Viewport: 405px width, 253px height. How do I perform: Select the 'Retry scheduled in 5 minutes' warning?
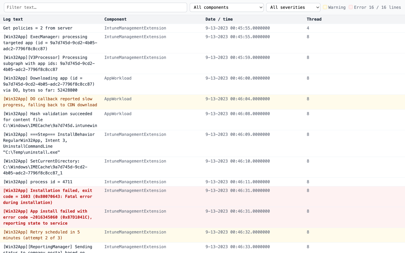point(202,235)
